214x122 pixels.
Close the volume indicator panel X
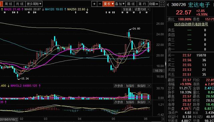(149, 86)
